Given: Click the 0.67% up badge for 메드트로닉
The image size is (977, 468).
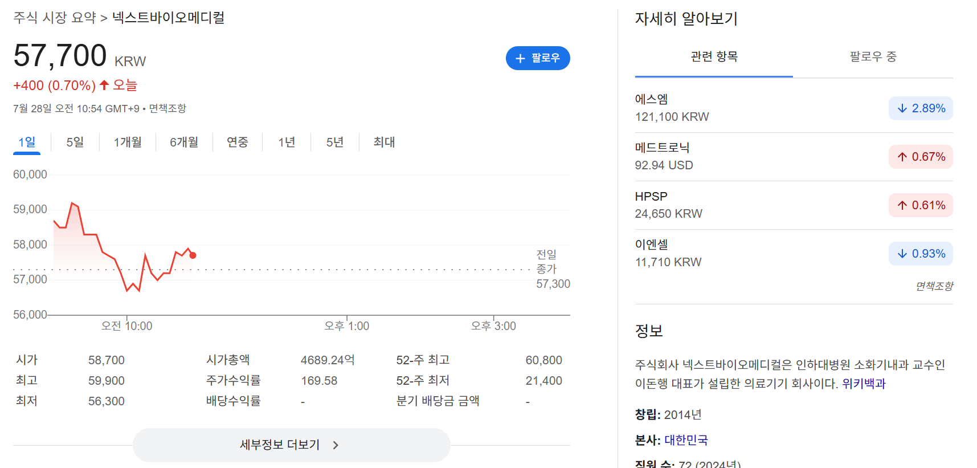Looking at the screenshot, I should click(921, 157).
